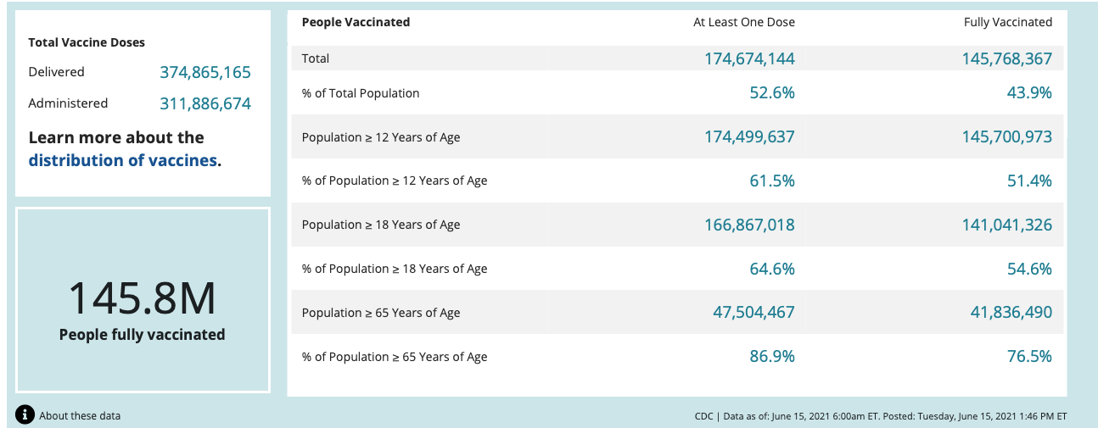Select the total fully vaccinated figure 145,768,367
This screenshot has height=428, width=1098.
tap(1006, 58)
